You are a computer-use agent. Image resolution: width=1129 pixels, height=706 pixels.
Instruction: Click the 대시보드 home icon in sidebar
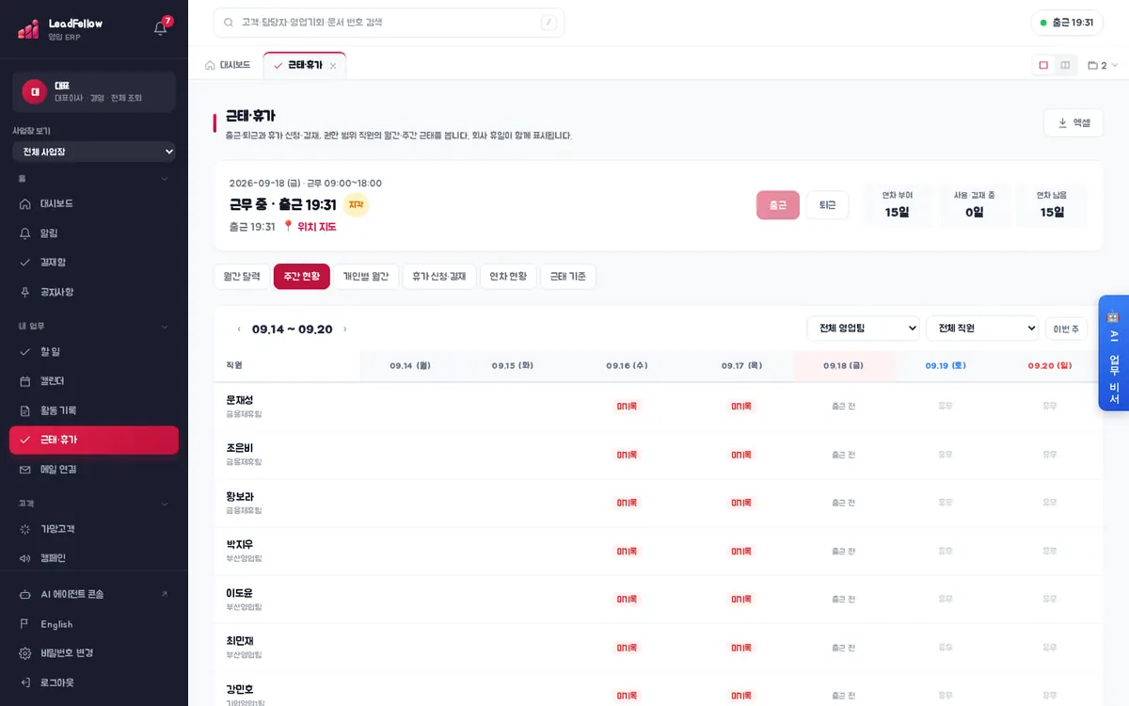click(25, 203)
